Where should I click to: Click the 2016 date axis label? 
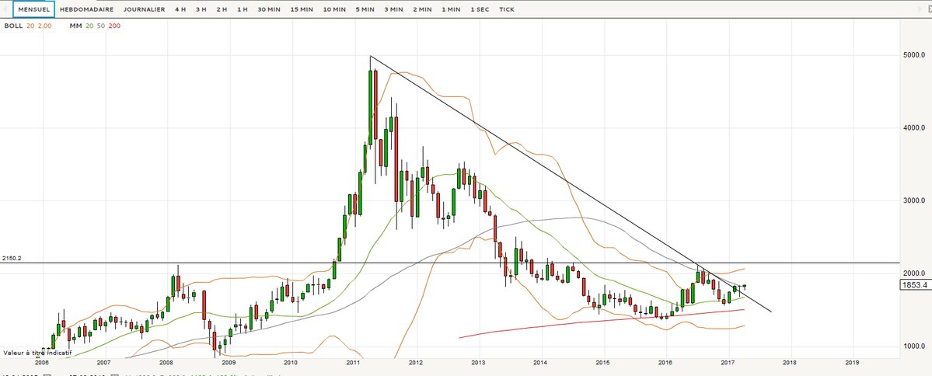pyautogui.click(x=665, y=362)
